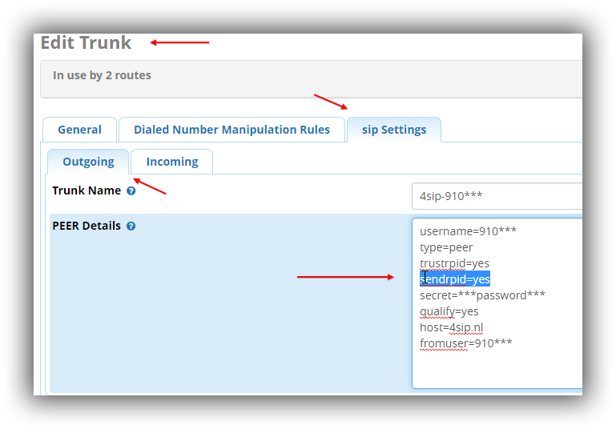Click the highlighted sendrpid=yes line
Viewport: 616px width, 429px height.
[x=455, y=279]
